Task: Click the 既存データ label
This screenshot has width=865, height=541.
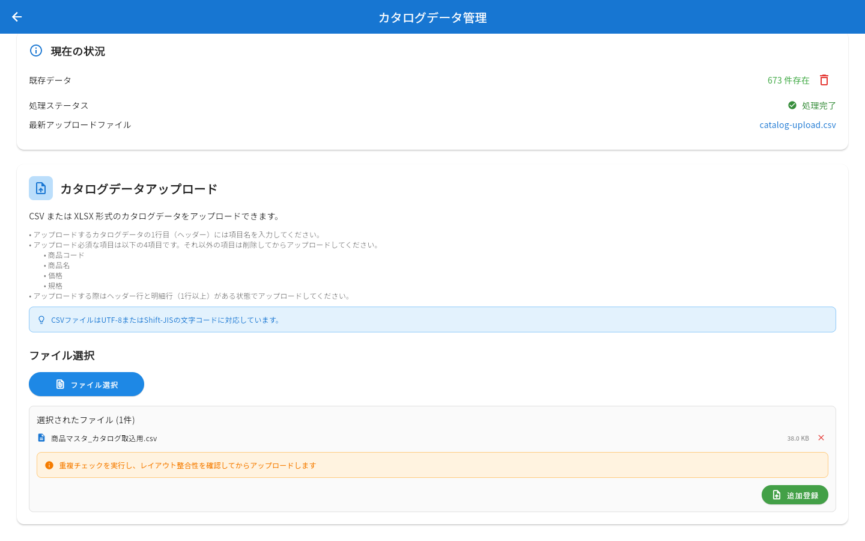Action: [x=50, y=80]
